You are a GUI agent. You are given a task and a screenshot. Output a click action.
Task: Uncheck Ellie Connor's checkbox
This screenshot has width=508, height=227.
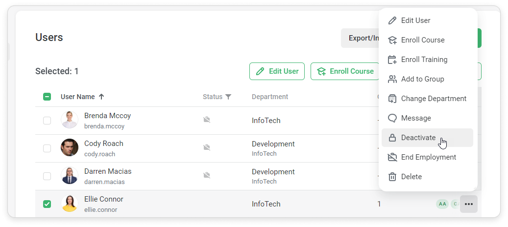pyautogui.click(x=47, y=204)
